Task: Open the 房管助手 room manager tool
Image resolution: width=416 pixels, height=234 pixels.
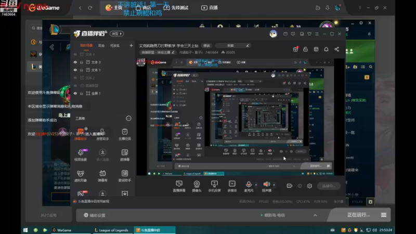Action: (x=102, y=134)
